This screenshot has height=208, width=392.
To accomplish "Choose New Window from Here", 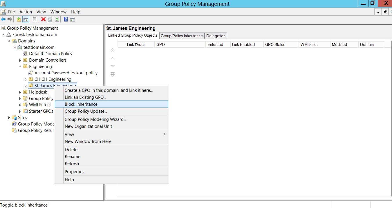I will point(112,141).
